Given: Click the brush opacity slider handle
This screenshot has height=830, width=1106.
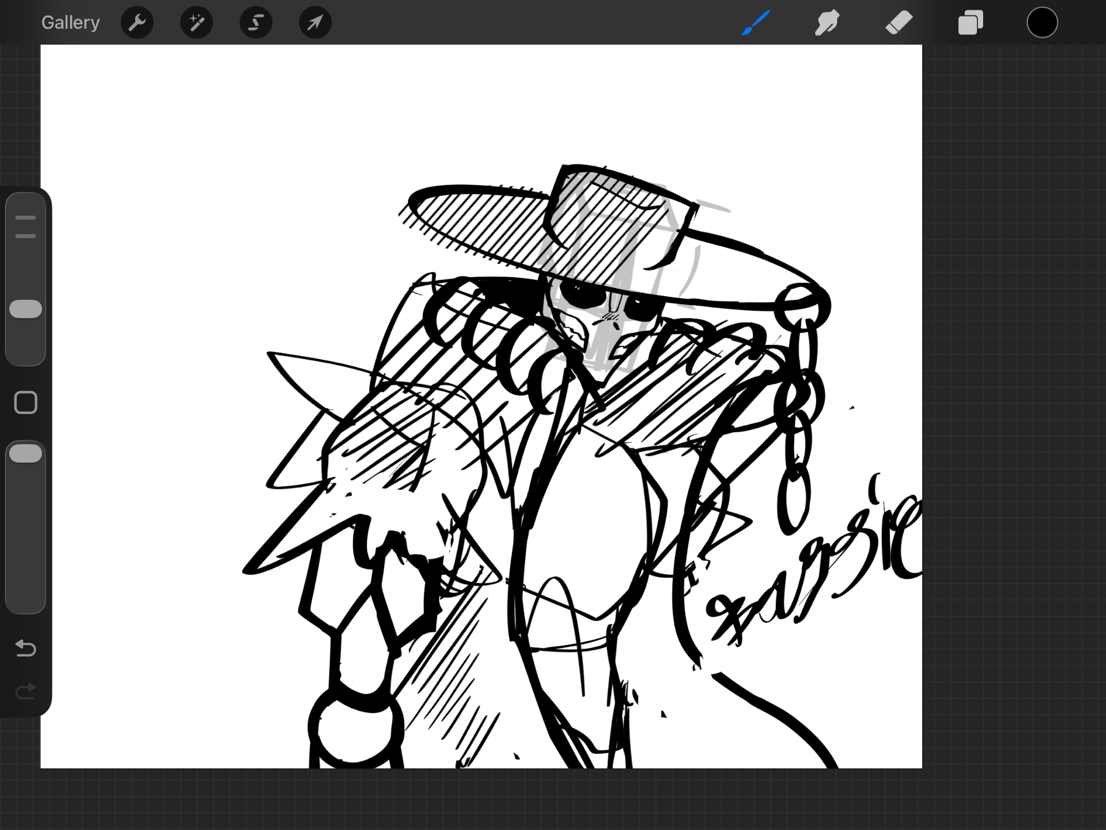Looking at the screenshot, I should [26, 454].
